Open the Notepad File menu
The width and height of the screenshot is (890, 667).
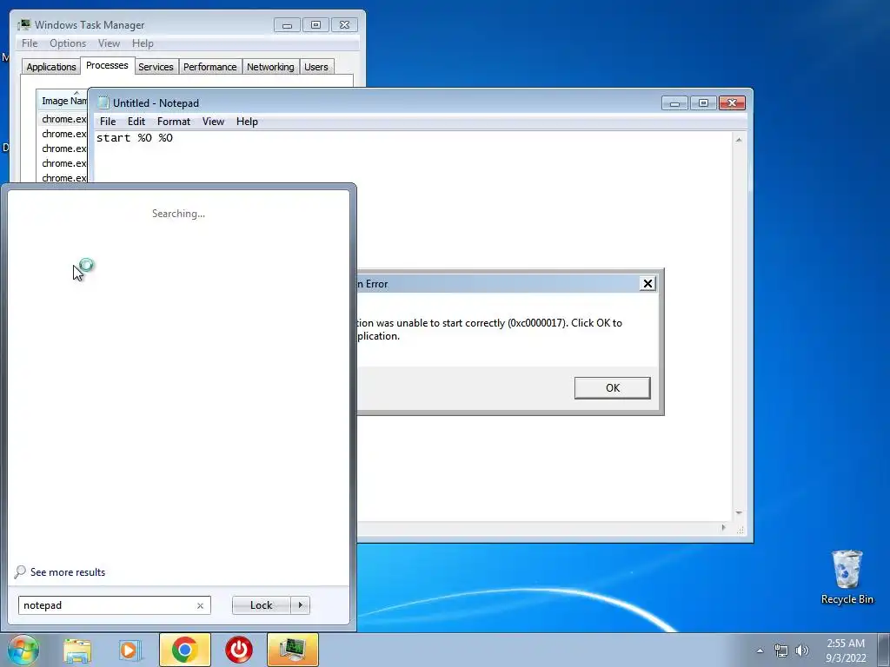(x=108, y=122)
